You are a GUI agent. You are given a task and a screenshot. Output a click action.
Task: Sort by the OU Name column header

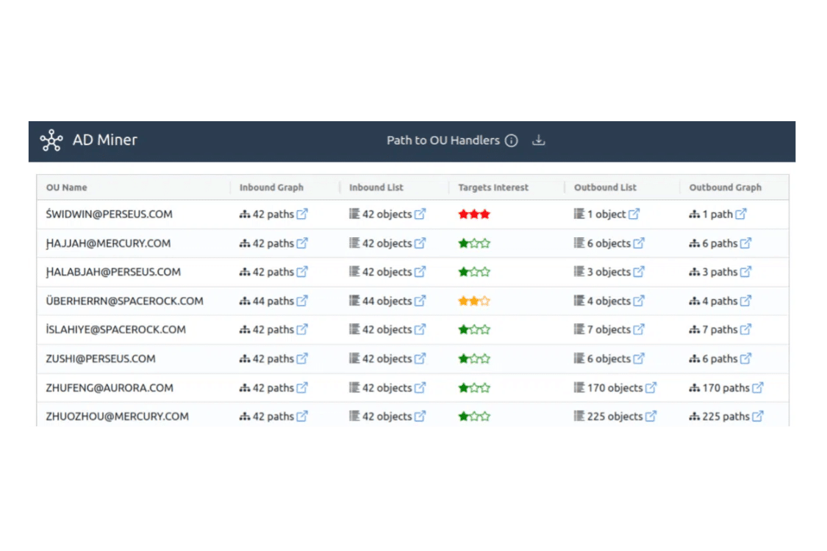point(66,187)
